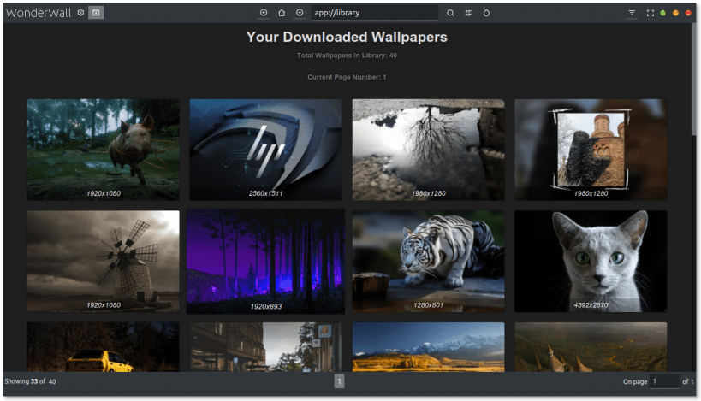Go forward with the right navigation arrow
This screenshot has height=401, width=701.
click(x=300, y=13)
